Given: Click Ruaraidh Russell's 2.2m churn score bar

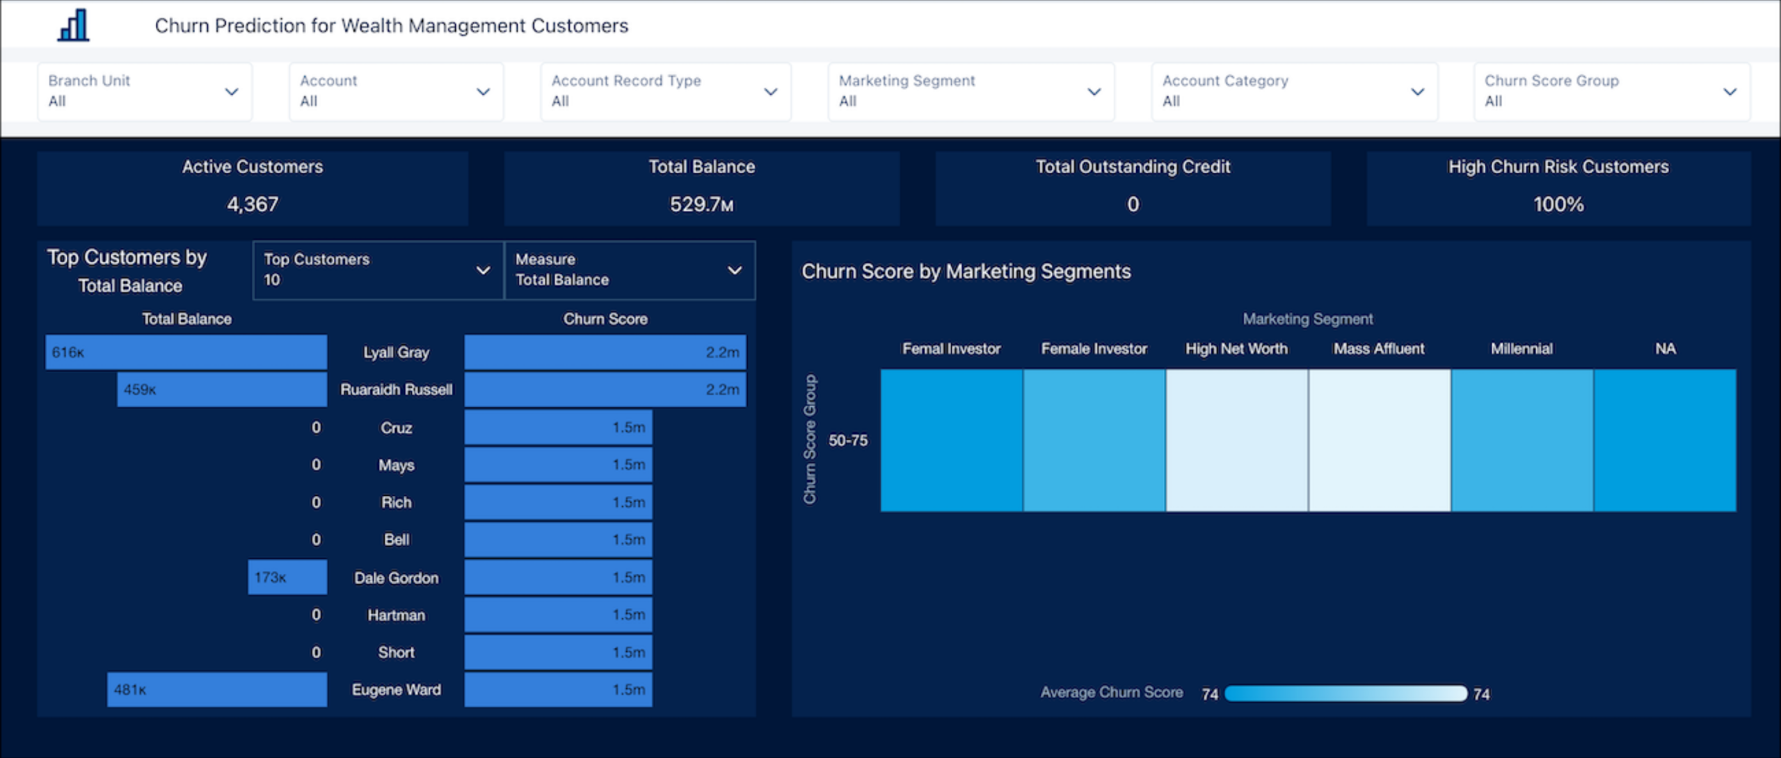Looking at the screenshot, I should 605,389.
